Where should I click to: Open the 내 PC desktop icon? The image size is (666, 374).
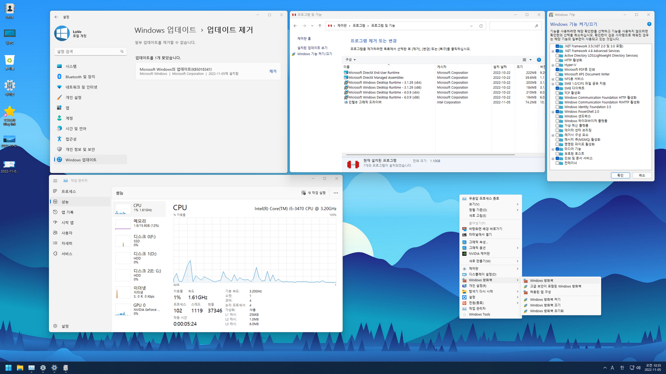pyautogui.click(x=10, y=36)
